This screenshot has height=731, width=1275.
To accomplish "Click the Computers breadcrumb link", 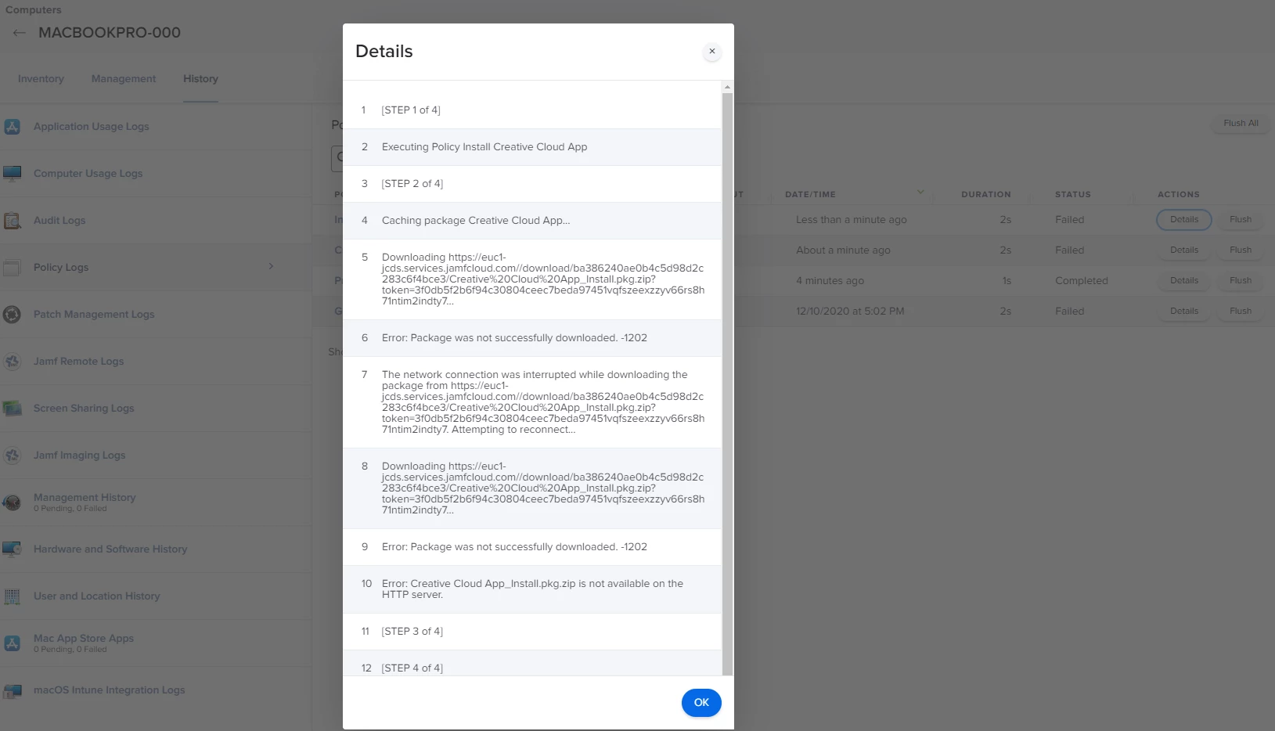I will [33, 9].
